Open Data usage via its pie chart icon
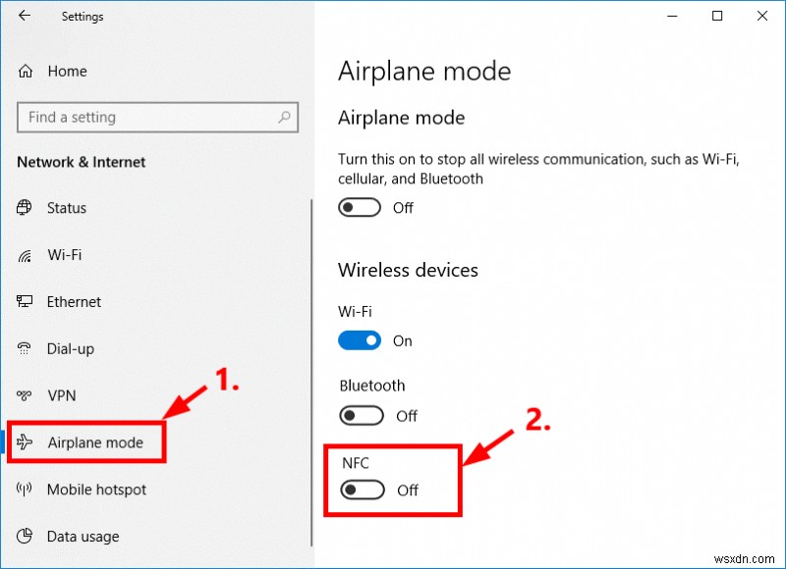 [x=25, y=537]
